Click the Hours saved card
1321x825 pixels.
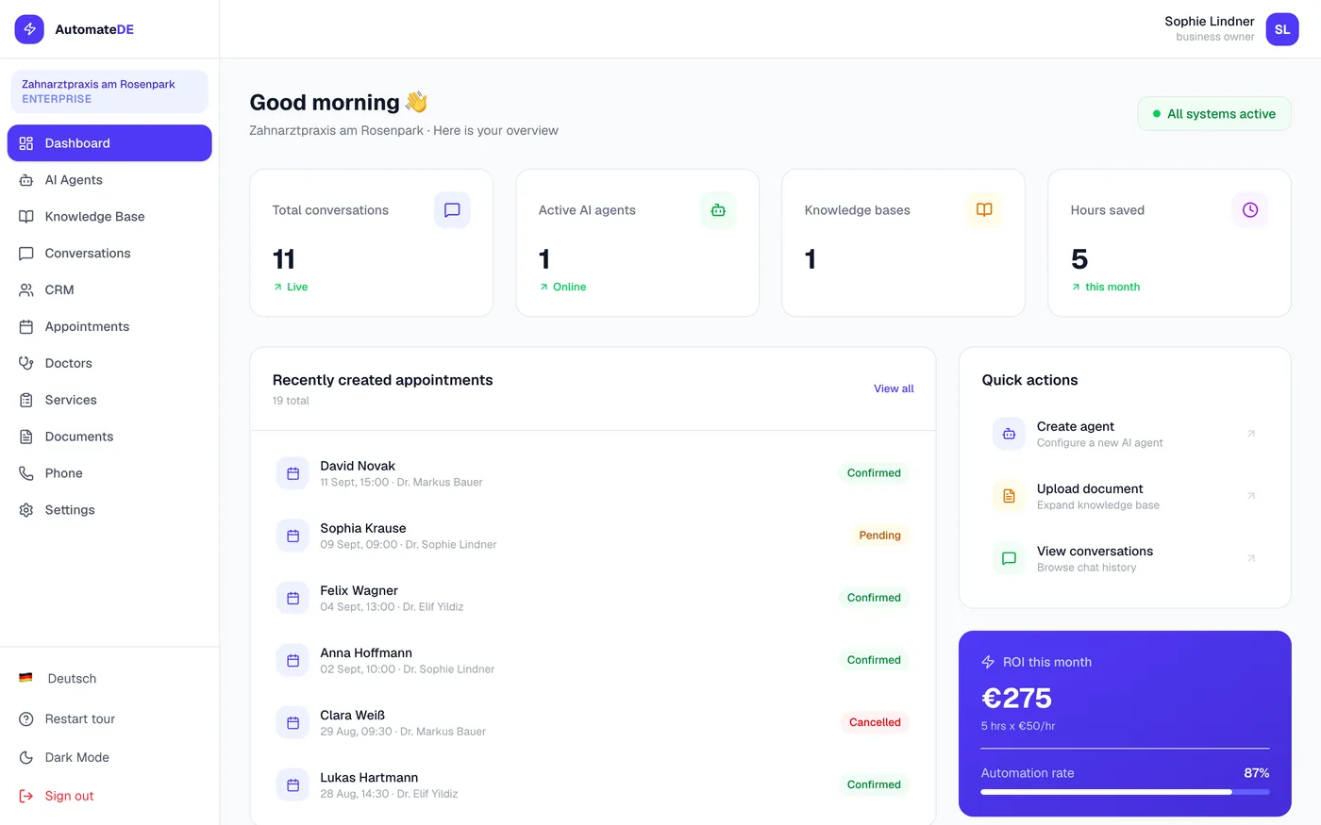click(1169, 243)
